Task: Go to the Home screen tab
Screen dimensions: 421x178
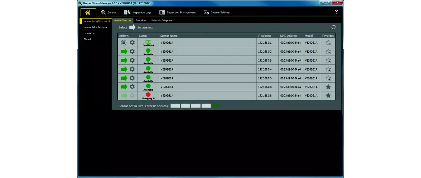Action: (x=88, y=12)
